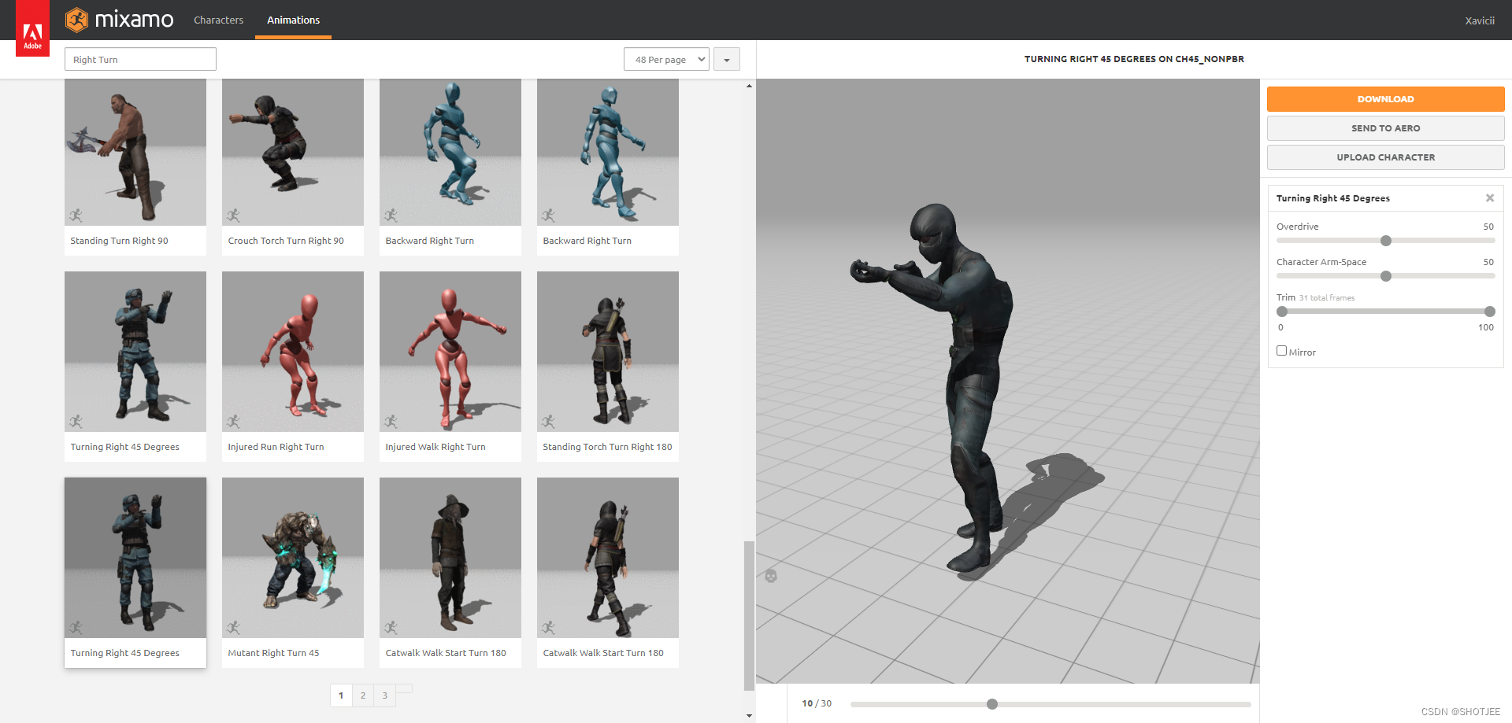Click the Trim slider end handle

[x=1490, y=312]
